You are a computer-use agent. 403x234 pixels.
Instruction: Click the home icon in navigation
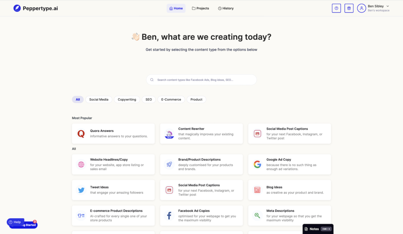(x=171, y=9)
